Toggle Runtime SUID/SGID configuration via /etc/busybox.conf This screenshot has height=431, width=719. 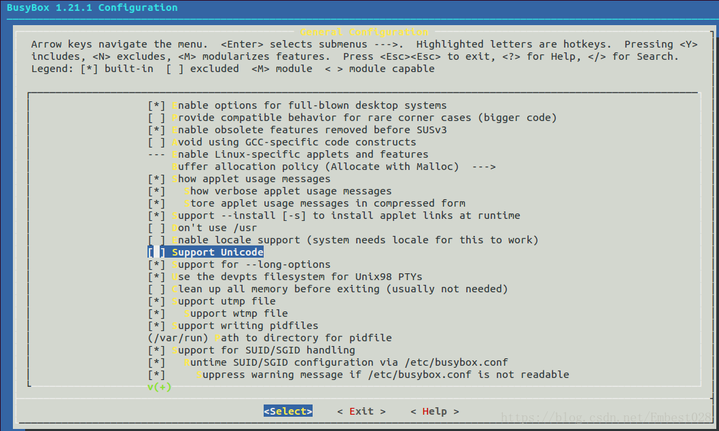click(328, 363)
